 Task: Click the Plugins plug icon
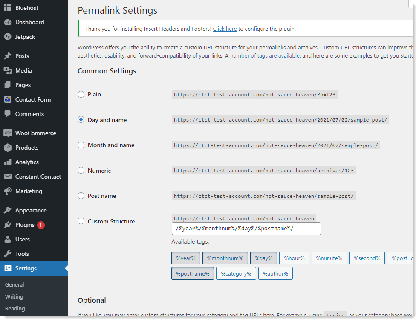(x=8, y=225)
